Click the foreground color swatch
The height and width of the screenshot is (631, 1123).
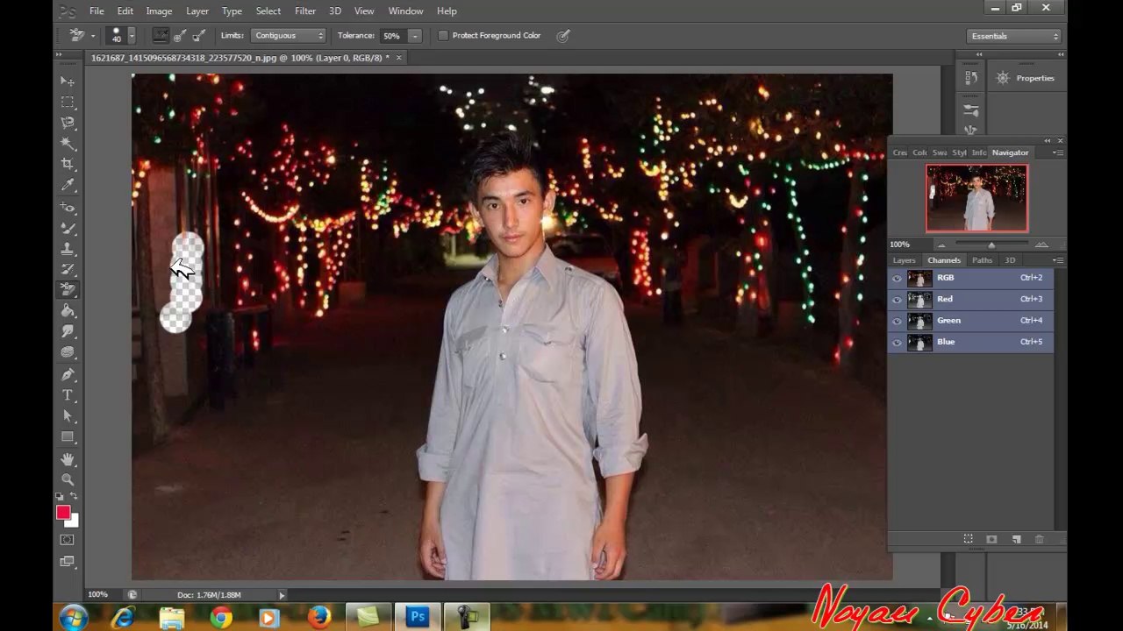pos(63,513)
